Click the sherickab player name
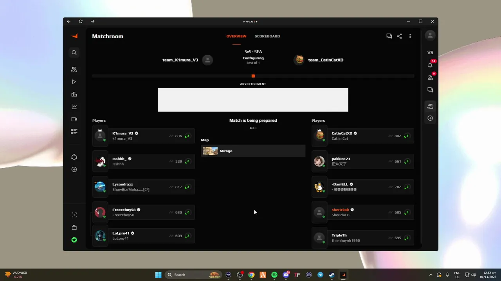Image resolution: width=501 pixels, height=281 pixels. pos(340,210)
